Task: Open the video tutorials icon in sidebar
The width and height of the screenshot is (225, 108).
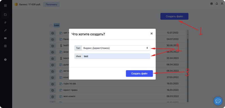Action: tap(5, 38)
